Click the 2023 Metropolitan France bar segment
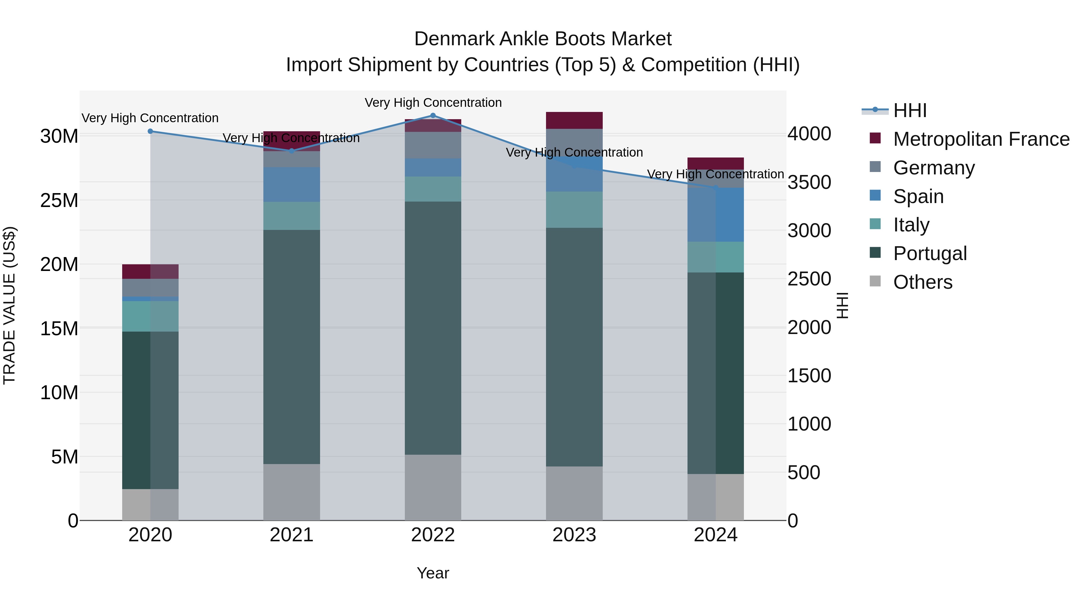Image resolution: width=1086 pixels, height=611 pixels. tap(574, 121)
